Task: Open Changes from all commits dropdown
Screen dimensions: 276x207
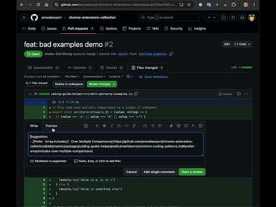Action: point(43,76)
